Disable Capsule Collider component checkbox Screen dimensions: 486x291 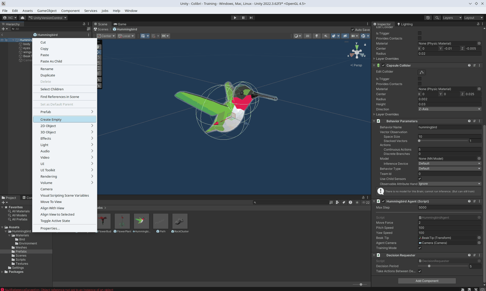coord(383,65)
